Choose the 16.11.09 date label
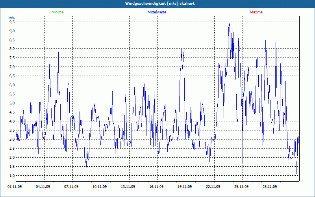This screenshot has width=315, height=197. click(157, 187)
